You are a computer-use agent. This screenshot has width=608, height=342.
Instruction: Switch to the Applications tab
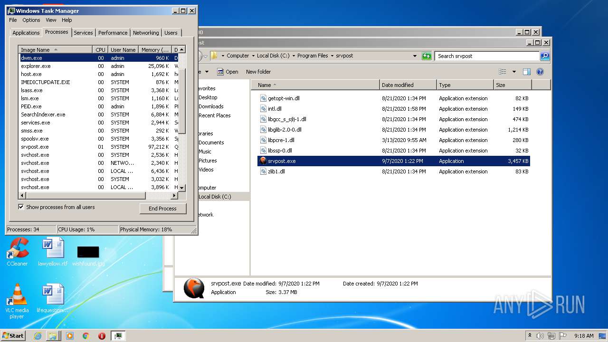click(x=26, y=33)
